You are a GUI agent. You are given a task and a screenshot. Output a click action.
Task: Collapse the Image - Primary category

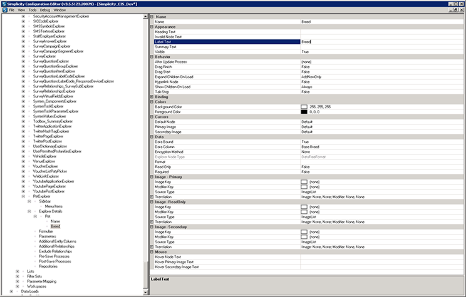(x=152, y=177)
